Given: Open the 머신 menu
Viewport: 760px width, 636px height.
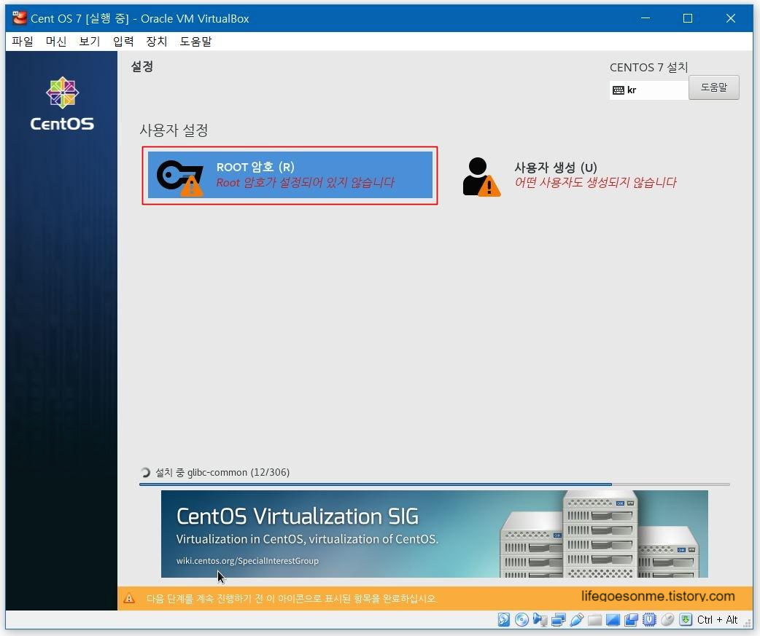Looking at the screenshot, I should click(55, 42).
